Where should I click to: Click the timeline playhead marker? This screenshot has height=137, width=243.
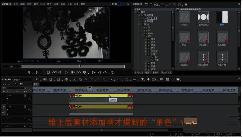(90, 88)
